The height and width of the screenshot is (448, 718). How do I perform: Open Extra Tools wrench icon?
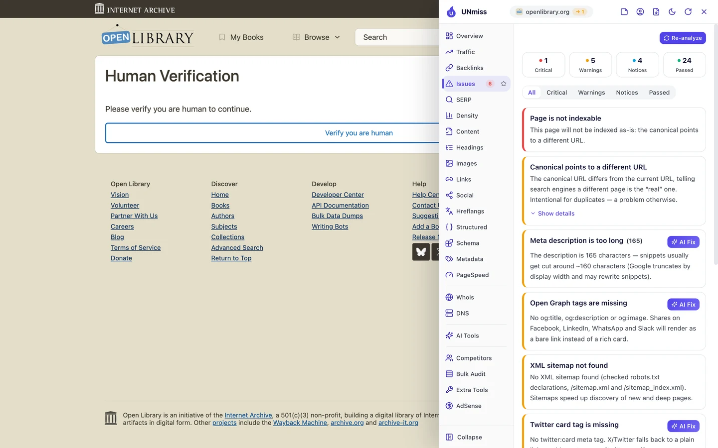click(449, 390)
